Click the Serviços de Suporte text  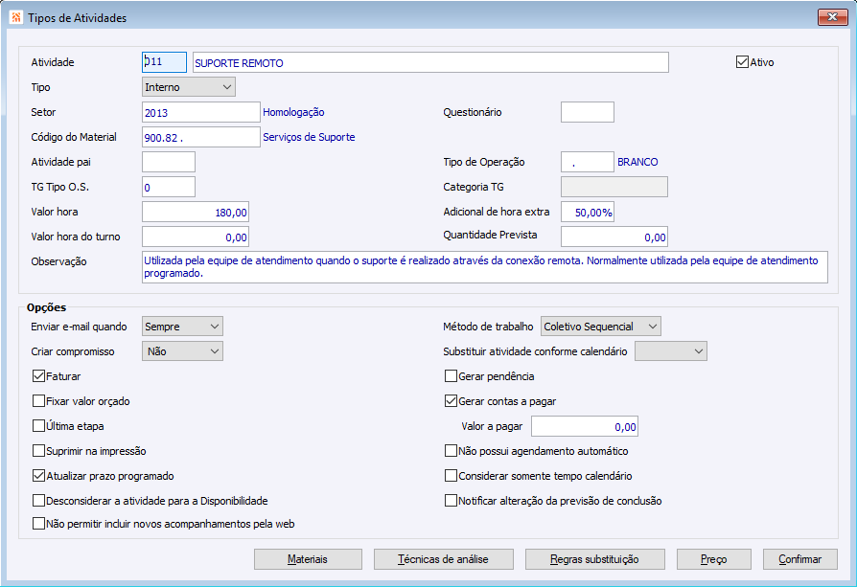(309, 137)
